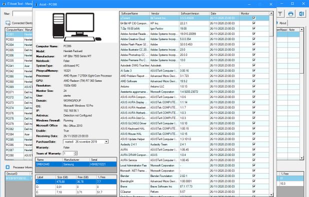Open the PurchaseDate dropdown arrow
The width and height of the screenshot is (309, 197).
click(x=106, y=141)
